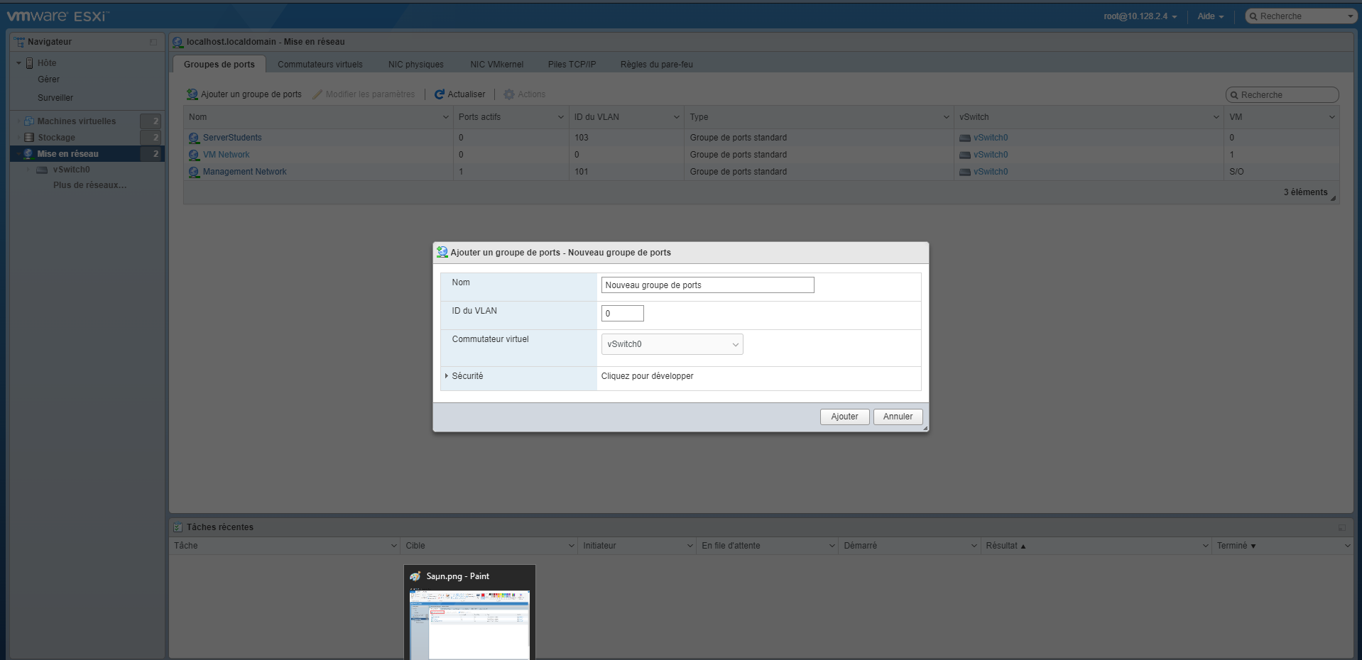Open the Ports actifs column dropdown arrow

561,117
